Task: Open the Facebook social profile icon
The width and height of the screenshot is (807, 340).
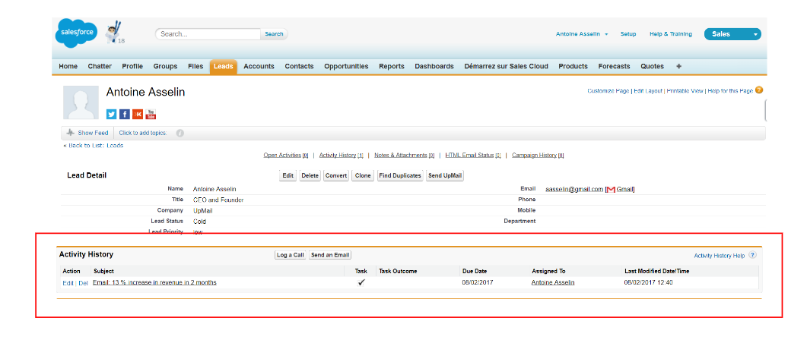Action: (125, 114)
